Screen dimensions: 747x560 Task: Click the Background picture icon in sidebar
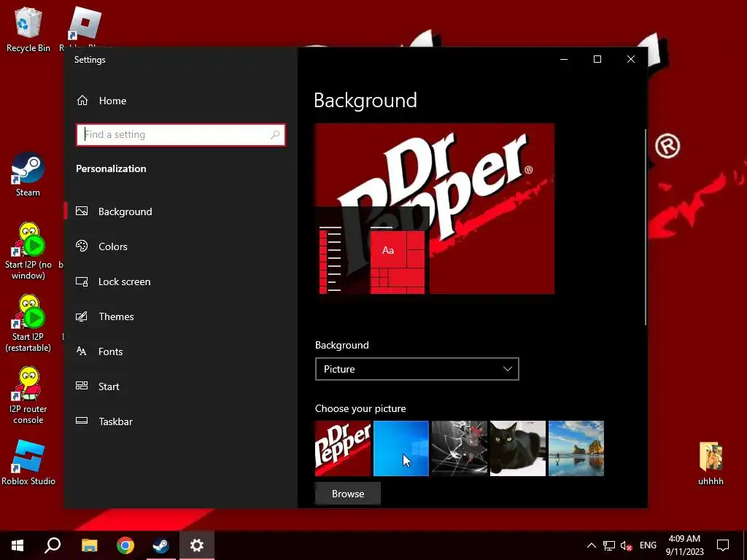pyautogui.click(x=82, y=211)
